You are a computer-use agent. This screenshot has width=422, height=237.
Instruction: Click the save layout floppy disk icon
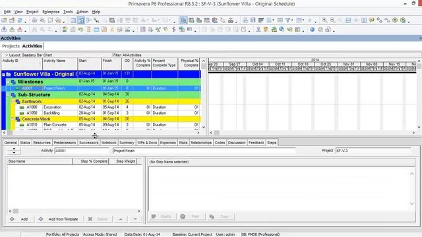253,20
